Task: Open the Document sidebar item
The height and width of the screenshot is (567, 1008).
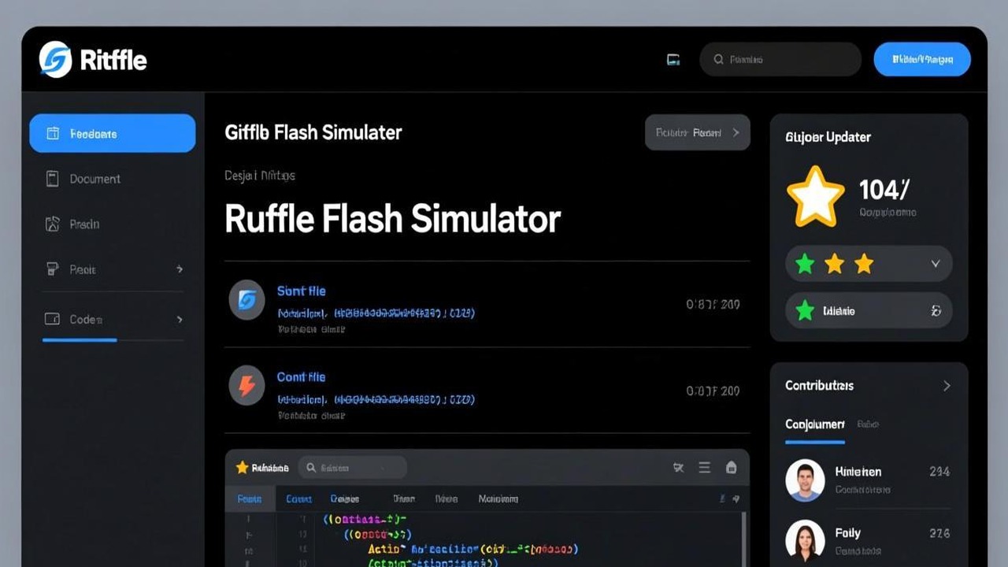Action: point(113,179)
